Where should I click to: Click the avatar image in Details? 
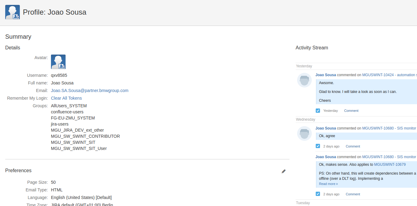(x=58, y=62)
